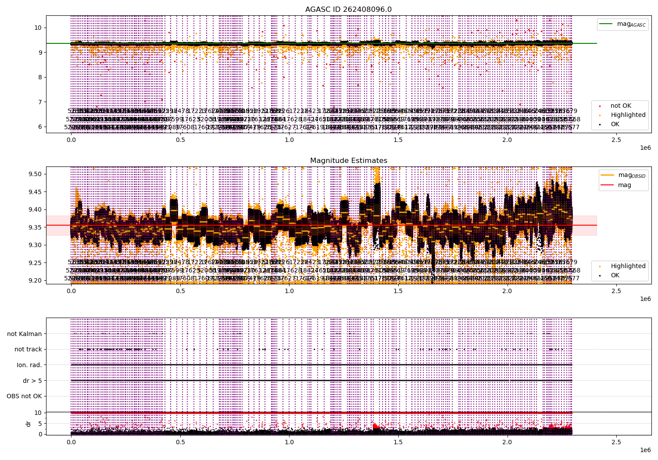Click "Highlighted" in the middle plot legend

click(x=628, y=266)
